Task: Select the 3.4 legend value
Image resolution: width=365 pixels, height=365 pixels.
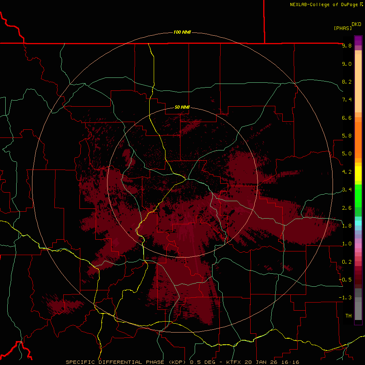Action: (347, 190)
